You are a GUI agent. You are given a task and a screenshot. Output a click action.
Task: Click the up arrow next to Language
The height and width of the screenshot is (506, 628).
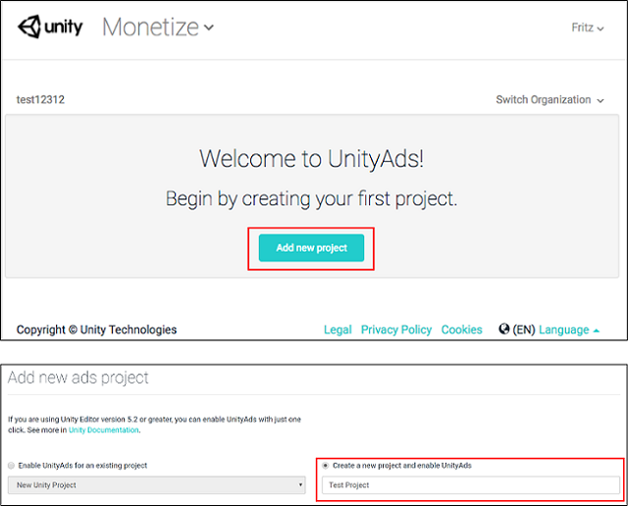596,330
